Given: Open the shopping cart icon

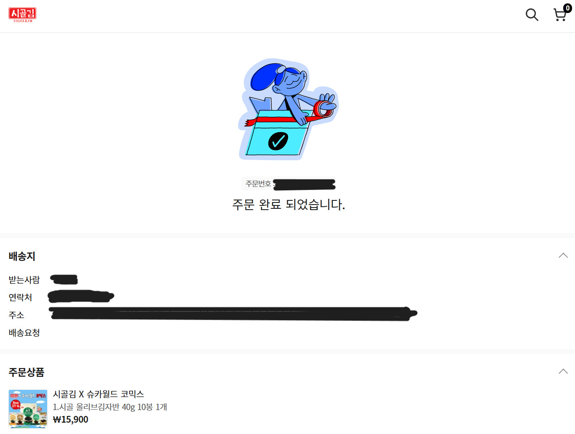Looking at the screenshot, I should (x=560, y=15).
